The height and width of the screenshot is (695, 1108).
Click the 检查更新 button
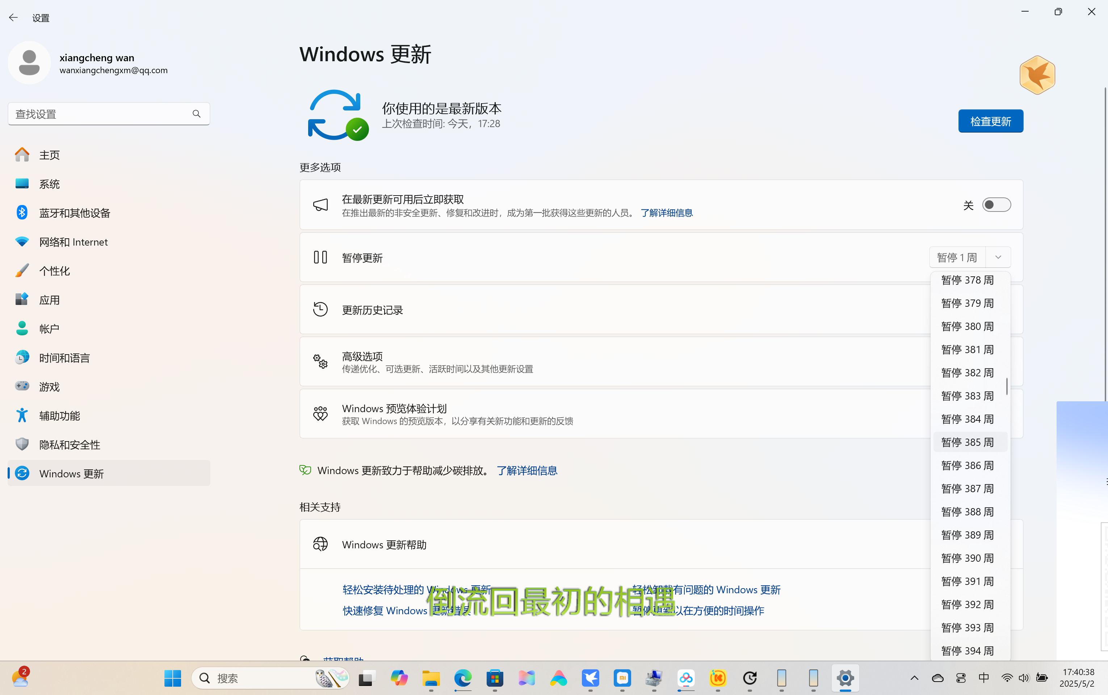990,121
